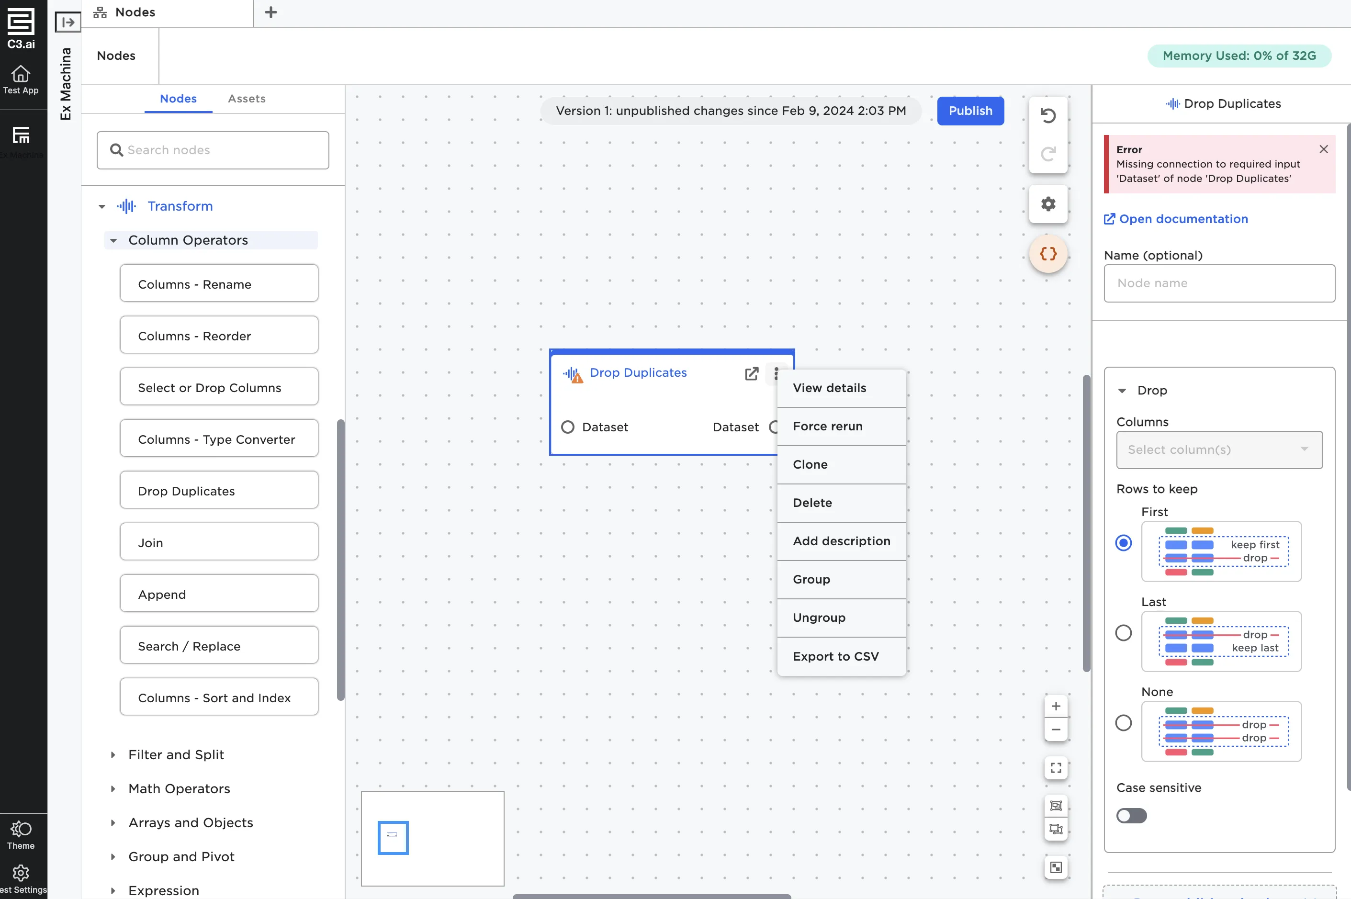1351x899 pixels.
Task: Expand the Filter and Split category
Action: click(176, 754)
